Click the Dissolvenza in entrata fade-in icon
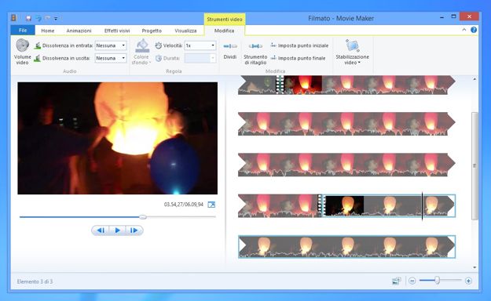This screenshot has height=301, width=491. (x=38, y=45)
